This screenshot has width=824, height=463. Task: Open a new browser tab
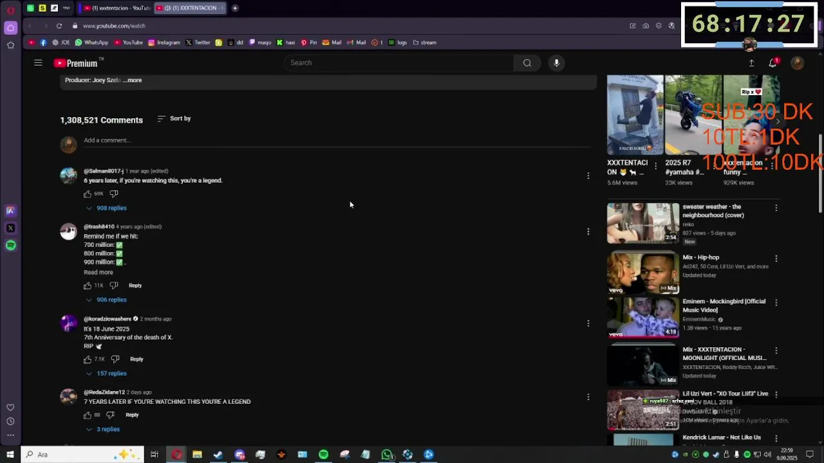click(235, 8)
